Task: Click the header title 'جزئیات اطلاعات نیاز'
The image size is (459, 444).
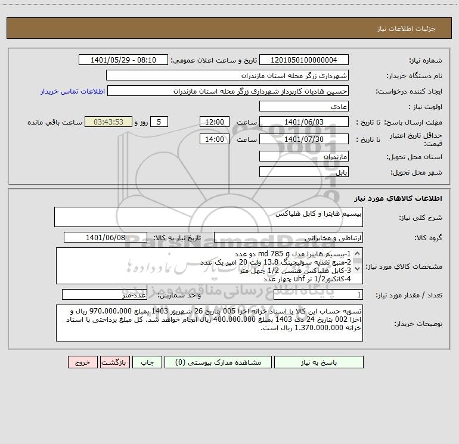Action: click(407, 29)
